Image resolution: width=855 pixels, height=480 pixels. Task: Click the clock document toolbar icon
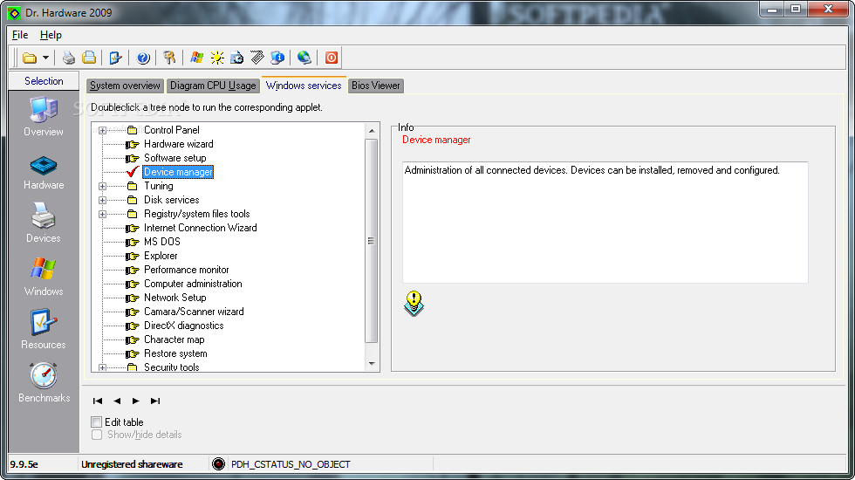[237, 58]
